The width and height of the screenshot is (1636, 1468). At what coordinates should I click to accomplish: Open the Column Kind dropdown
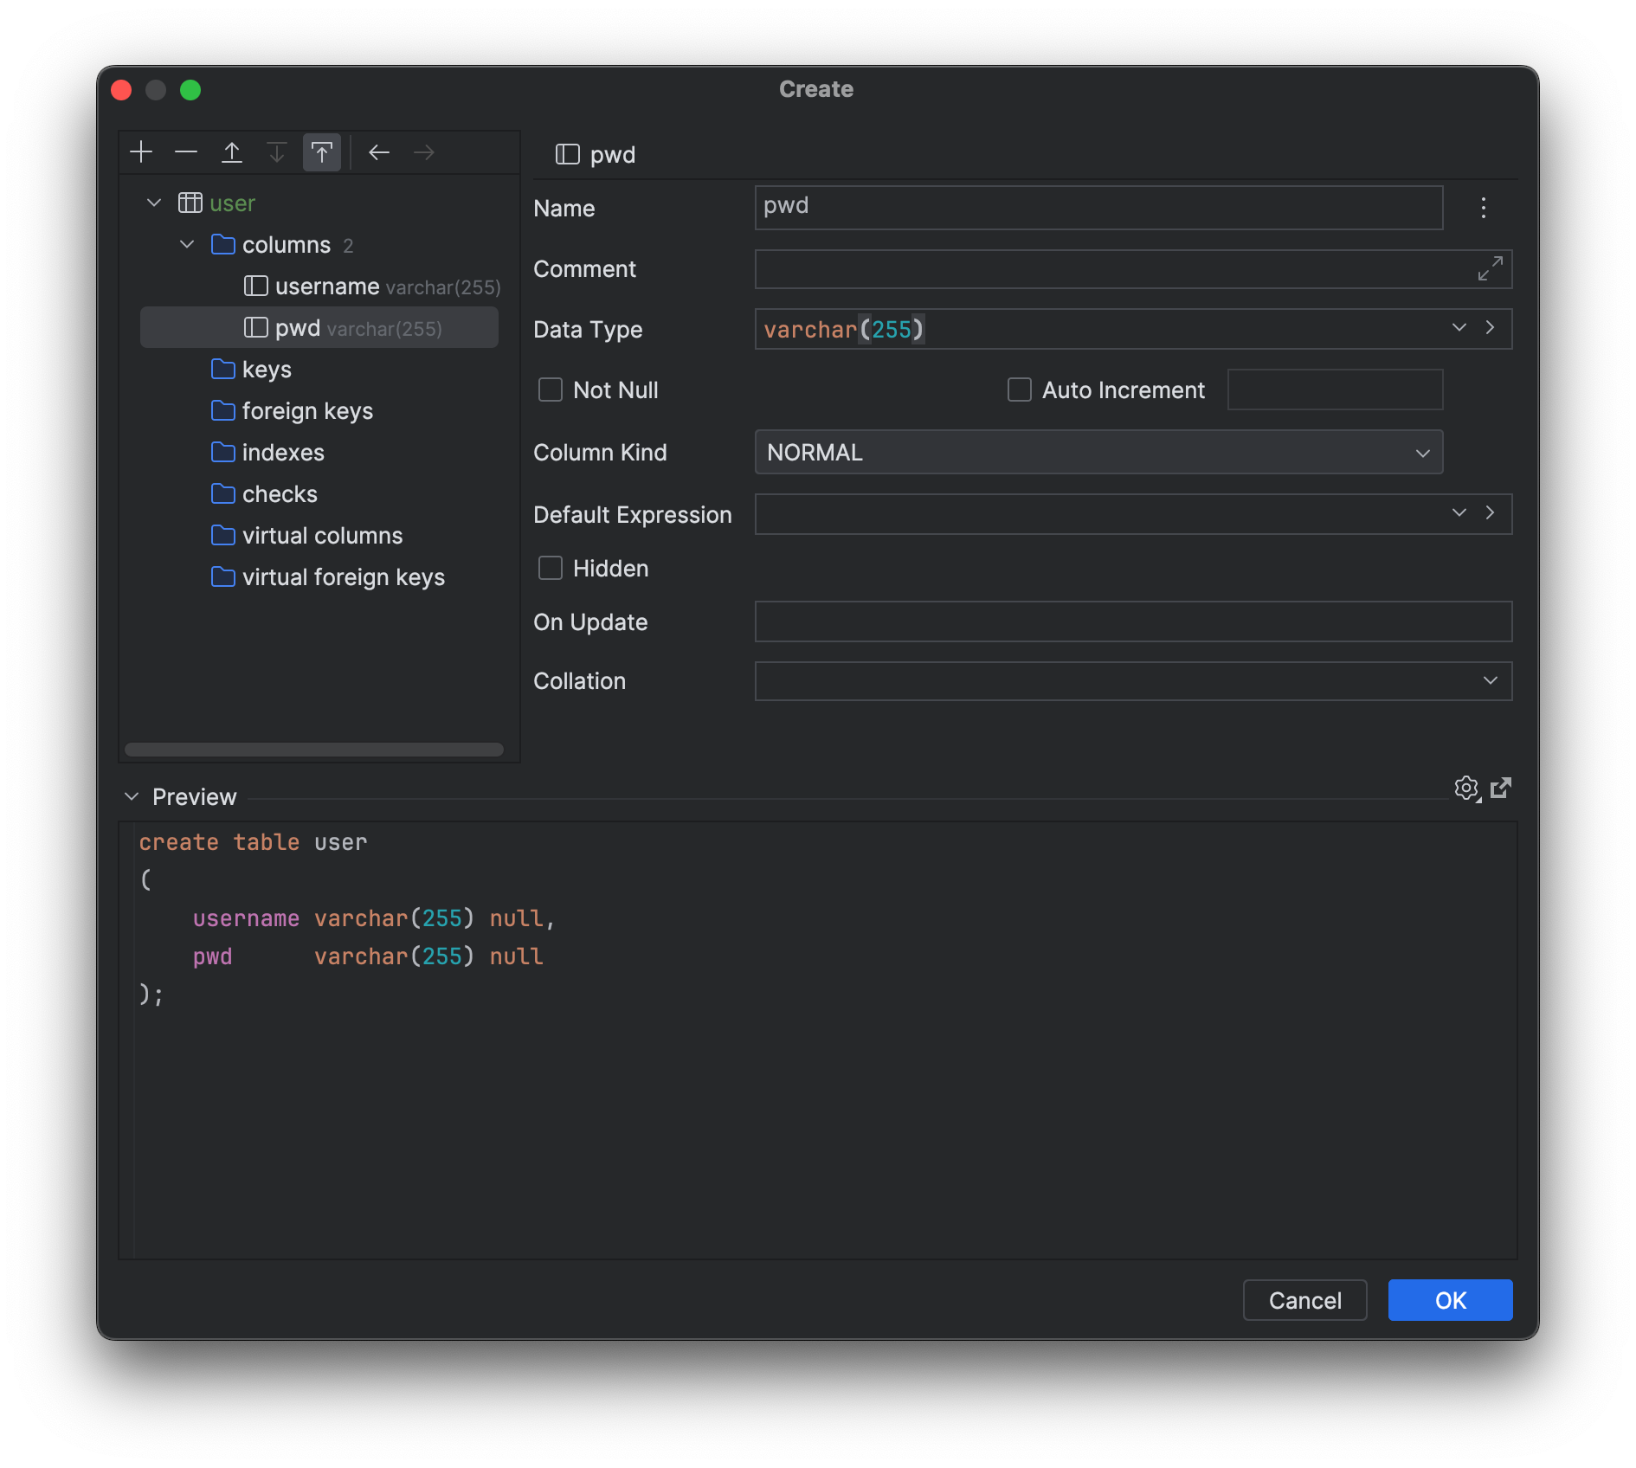click(x=1098, y=453)
